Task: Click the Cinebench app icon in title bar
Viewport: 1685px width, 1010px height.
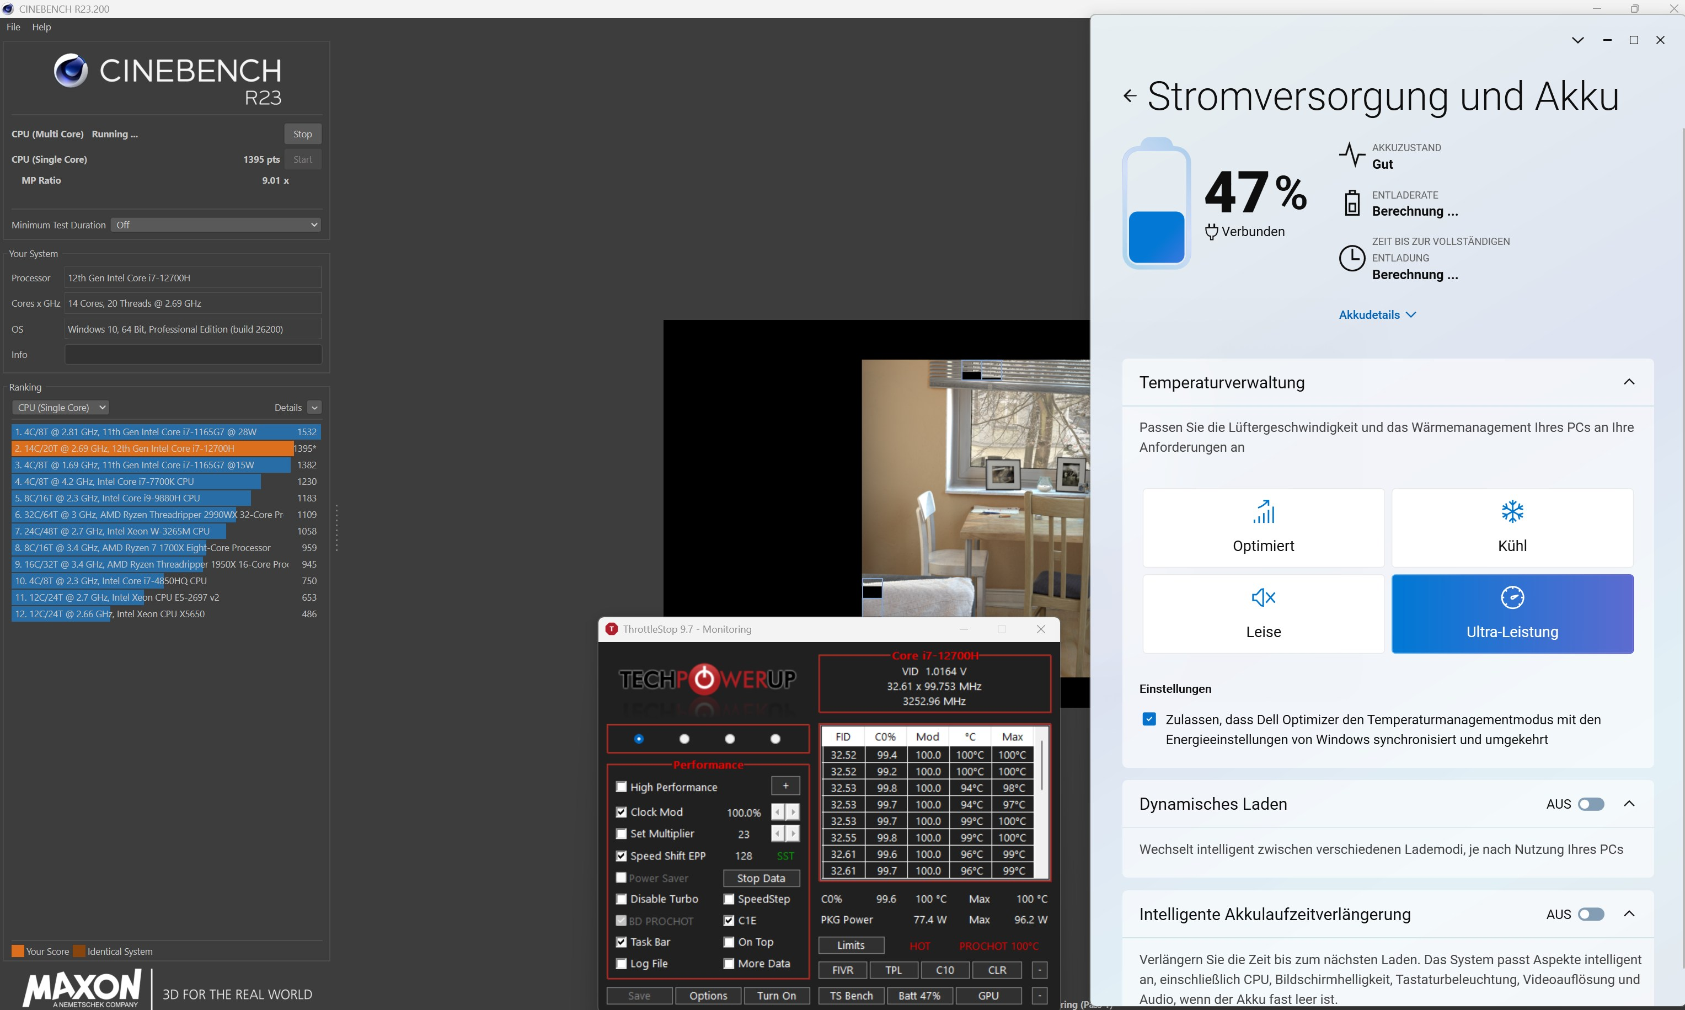Action: click(8, 9)
